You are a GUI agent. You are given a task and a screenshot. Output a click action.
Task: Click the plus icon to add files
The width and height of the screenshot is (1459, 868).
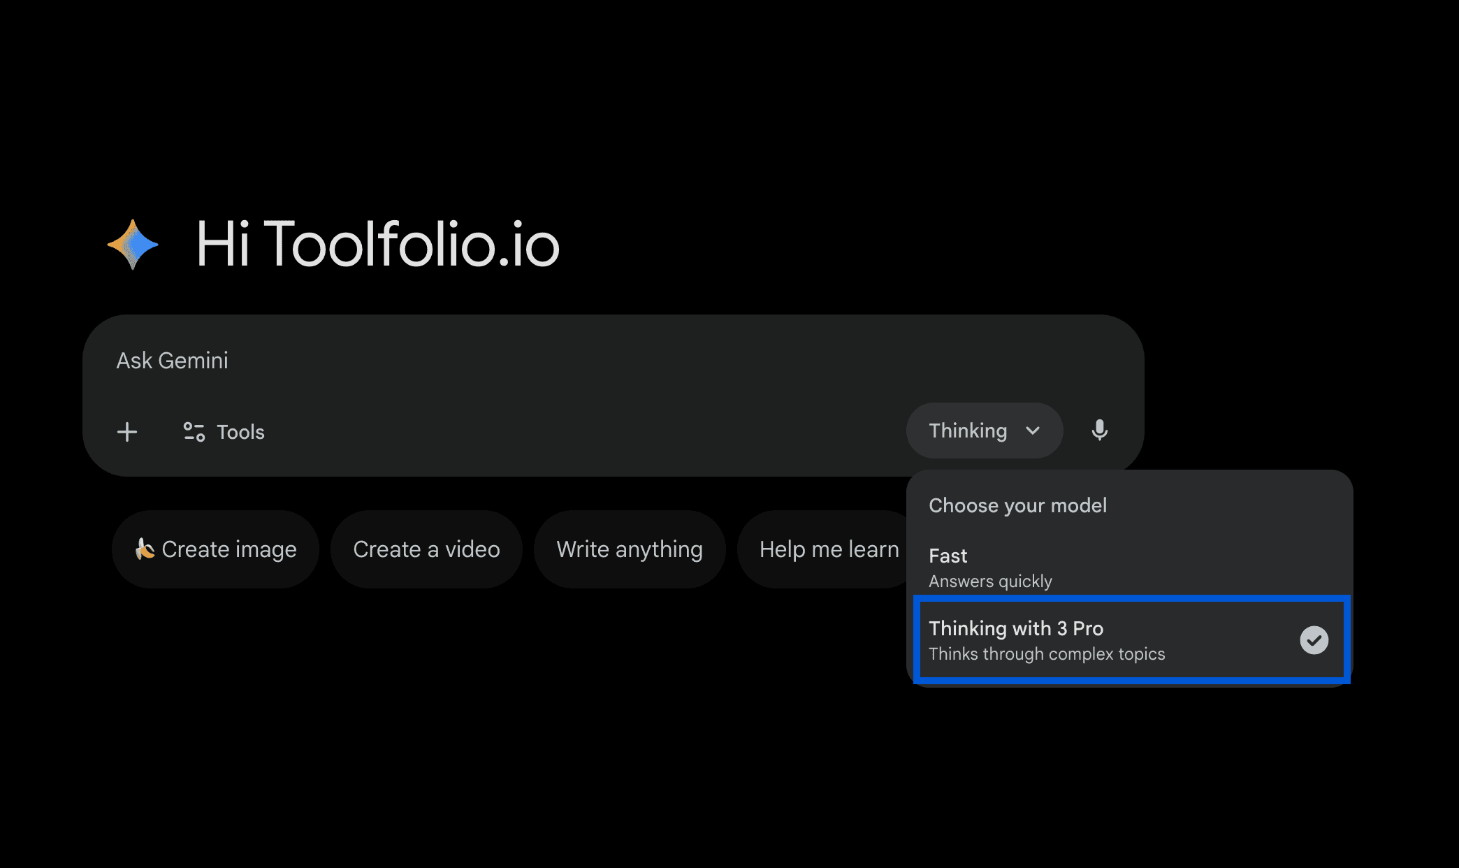127,432
